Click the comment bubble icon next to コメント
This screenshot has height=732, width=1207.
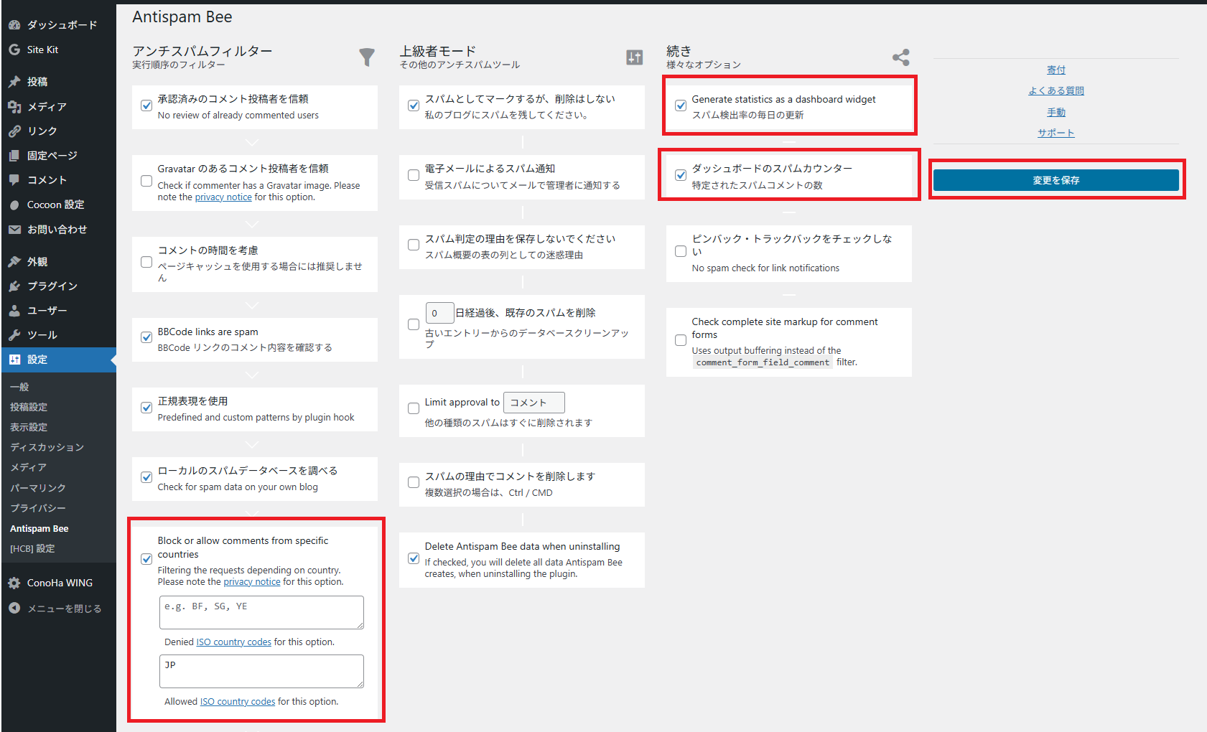tap(14, 179)
